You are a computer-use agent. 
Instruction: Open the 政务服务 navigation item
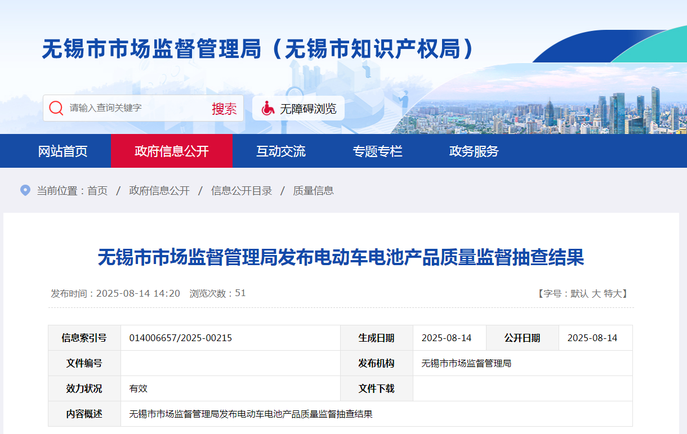(474, 151)
